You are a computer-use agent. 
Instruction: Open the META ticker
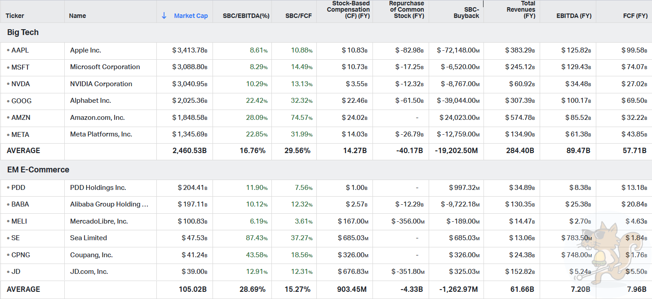21,135
